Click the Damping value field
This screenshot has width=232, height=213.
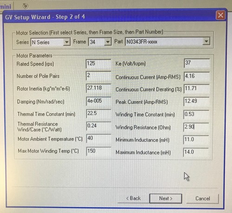click(x=99, y=101)
